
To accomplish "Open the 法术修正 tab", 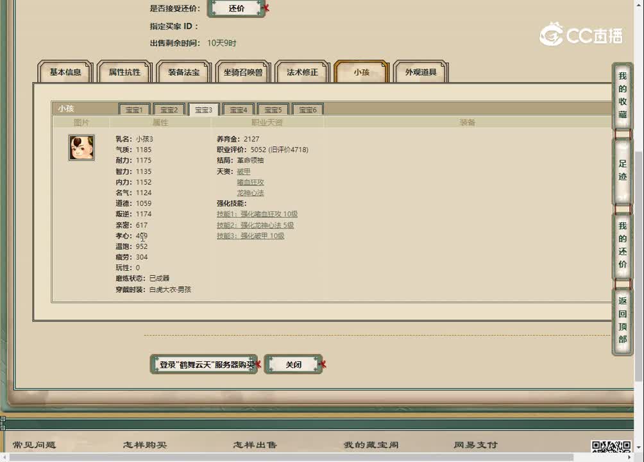I will click(x=302, y=72).
